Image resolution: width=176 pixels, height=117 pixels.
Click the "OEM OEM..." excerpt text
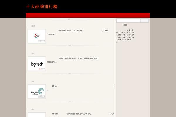(52, 62)
